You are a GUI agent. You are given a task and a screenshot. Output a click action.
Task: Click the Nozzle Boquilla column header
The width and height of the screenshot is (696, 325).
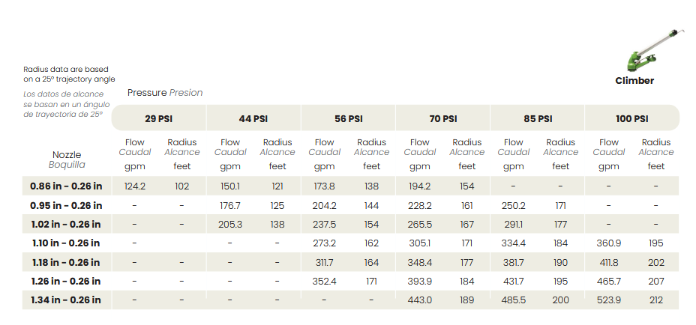(x=67, y=160)
